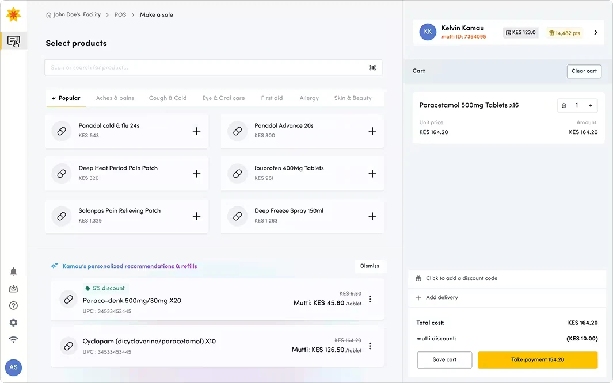Click the mutti discount (KES 10.00) value
The width and height of the screenshot is (613, 383).
coord(582,339)
